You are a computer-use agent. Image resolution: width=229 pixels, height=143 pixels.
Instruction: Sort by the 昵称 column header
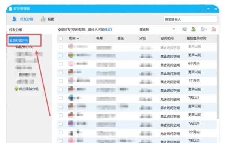(72, 38)
